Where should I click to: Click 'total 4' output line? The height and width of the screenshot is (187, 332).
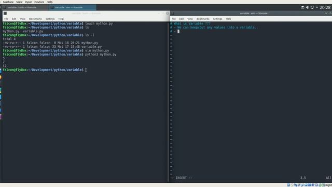[9, 39]
